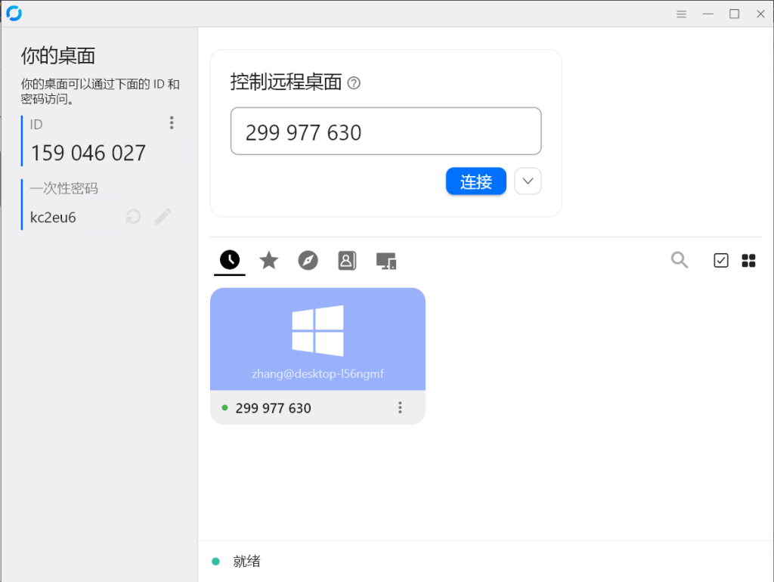The height and width of the screenshot is (582, 774).
Task: Click the 一次性密码 label
Action: pyautogui.click(x=63, y=188)
